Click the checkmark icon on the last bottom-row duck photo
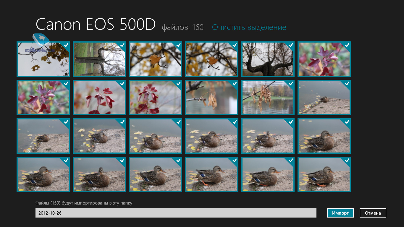This screenshot has width=404, height=227. pyautogui.click(x=347, y=160)
